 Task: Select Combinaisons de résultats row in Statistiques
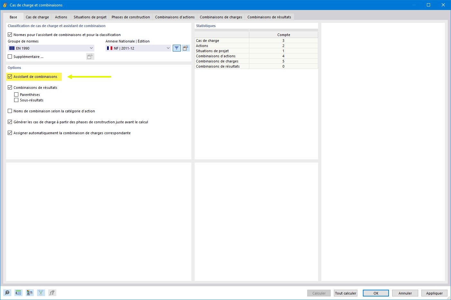pyautogui.click(x=256, y=66)
